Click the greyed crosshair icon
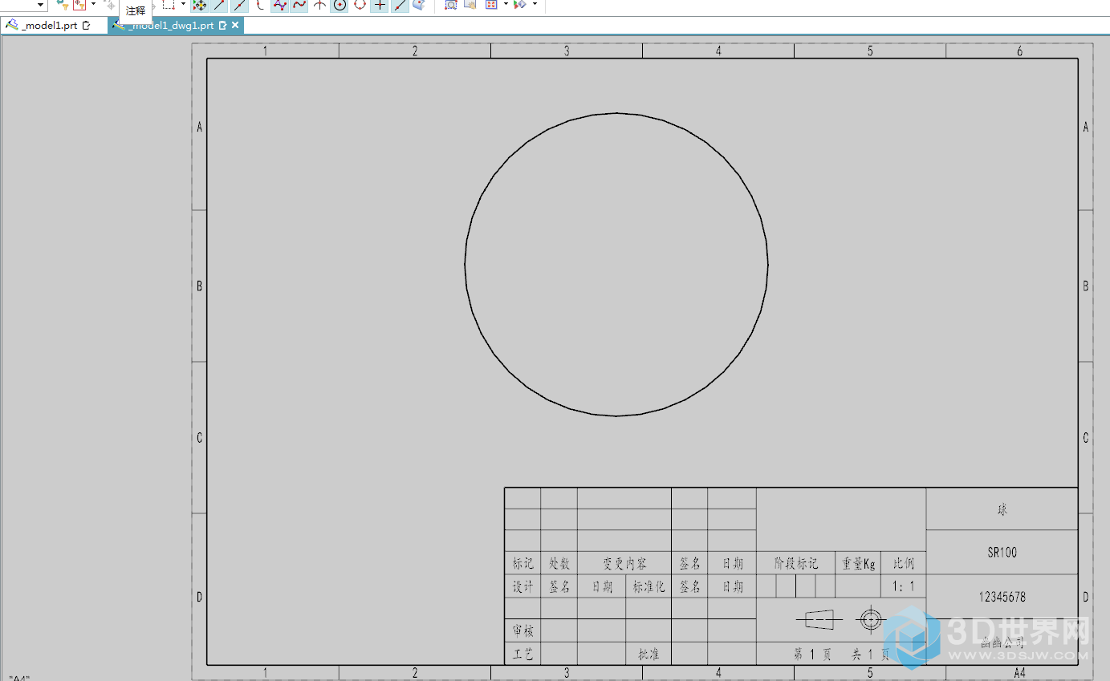 (110, 5)
